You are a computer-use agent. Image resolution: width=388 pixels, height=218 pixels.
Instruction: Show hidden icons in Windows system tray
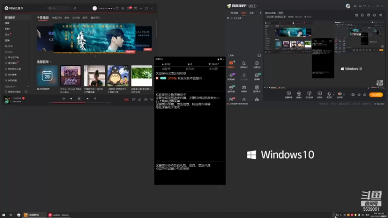pyautogui.click(x=333, y=215)
